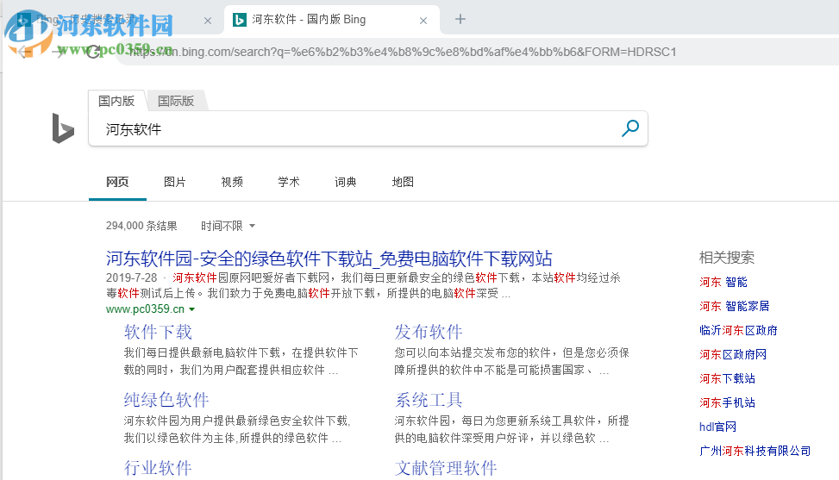
Task: Open the 图片 results tab
Action: tap(174, 182)
